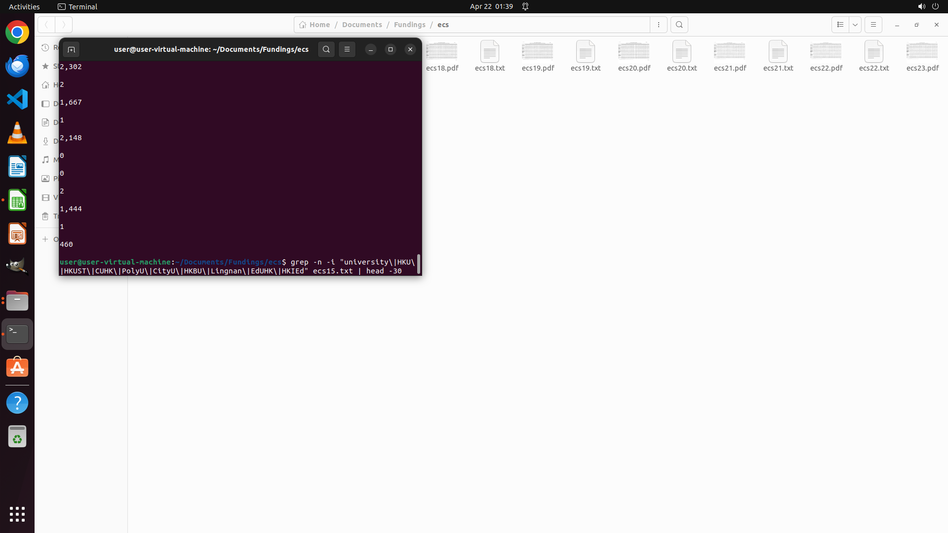Navigate to the Documents breadcrumb

tap(361, 25)
